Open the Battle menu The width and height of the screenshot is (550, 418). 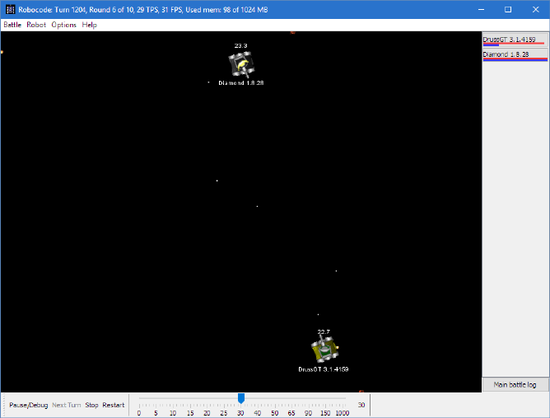[12, 25]
